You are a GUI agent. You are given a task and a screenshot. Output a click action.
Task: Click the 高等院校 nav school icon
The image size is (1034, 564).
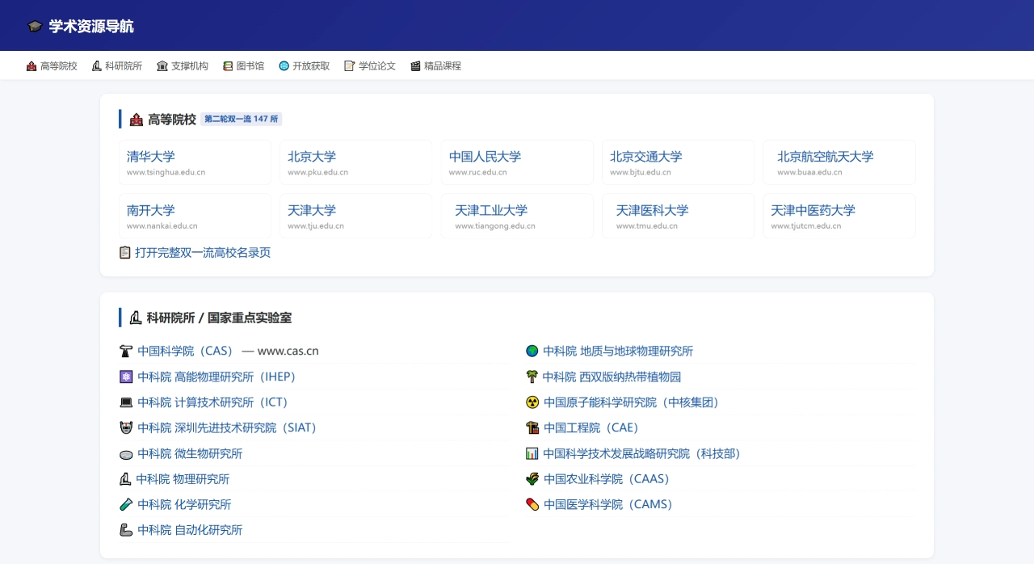(32, 66)
